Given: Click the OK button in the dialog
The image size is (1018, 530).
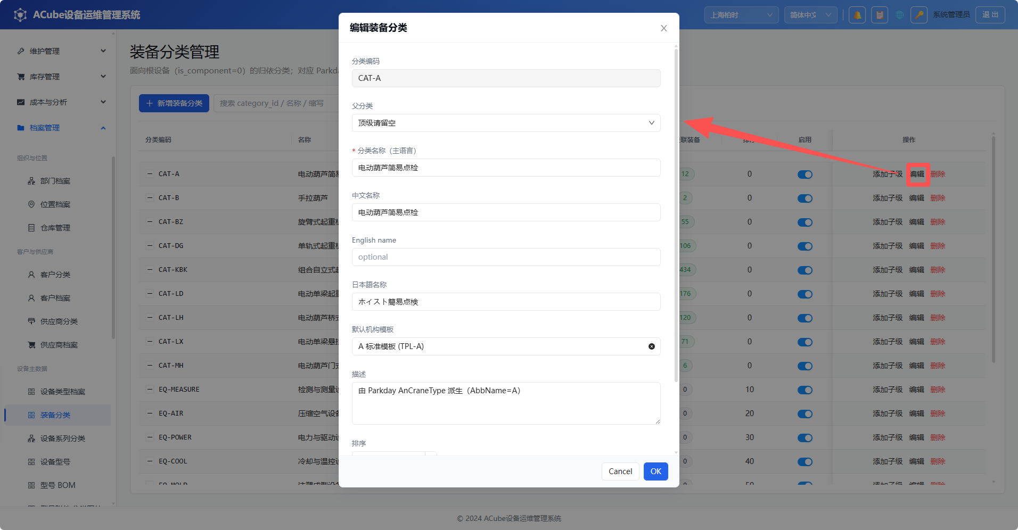Looking at the screenshot, I should click(656, 471).
